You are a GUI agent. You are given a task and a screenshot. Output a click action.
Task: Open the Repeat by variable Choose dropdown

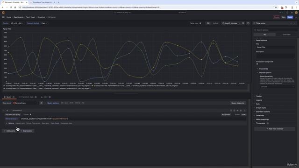[278, 87]
